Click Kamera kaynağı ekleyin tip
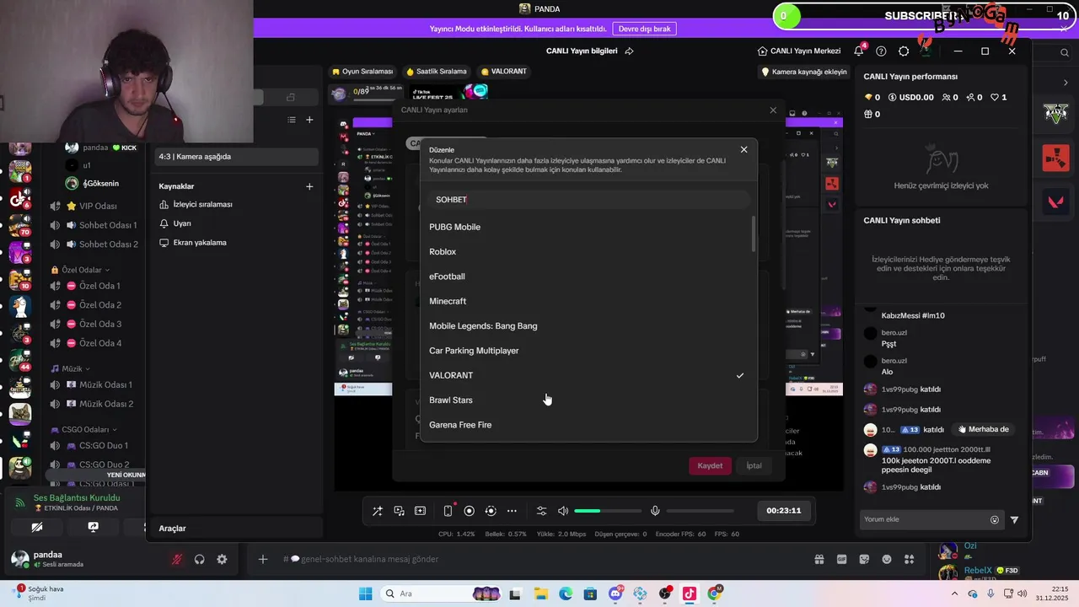Screen dimensions: 1079x607 pyautogui.click(x=804, y=72)
